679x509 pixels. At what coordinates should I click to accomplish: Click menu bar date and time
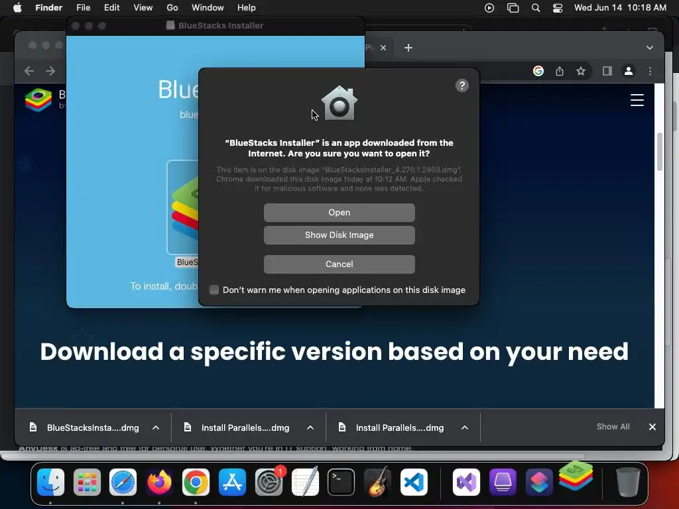pyautogui.click(x=620, y=8)
